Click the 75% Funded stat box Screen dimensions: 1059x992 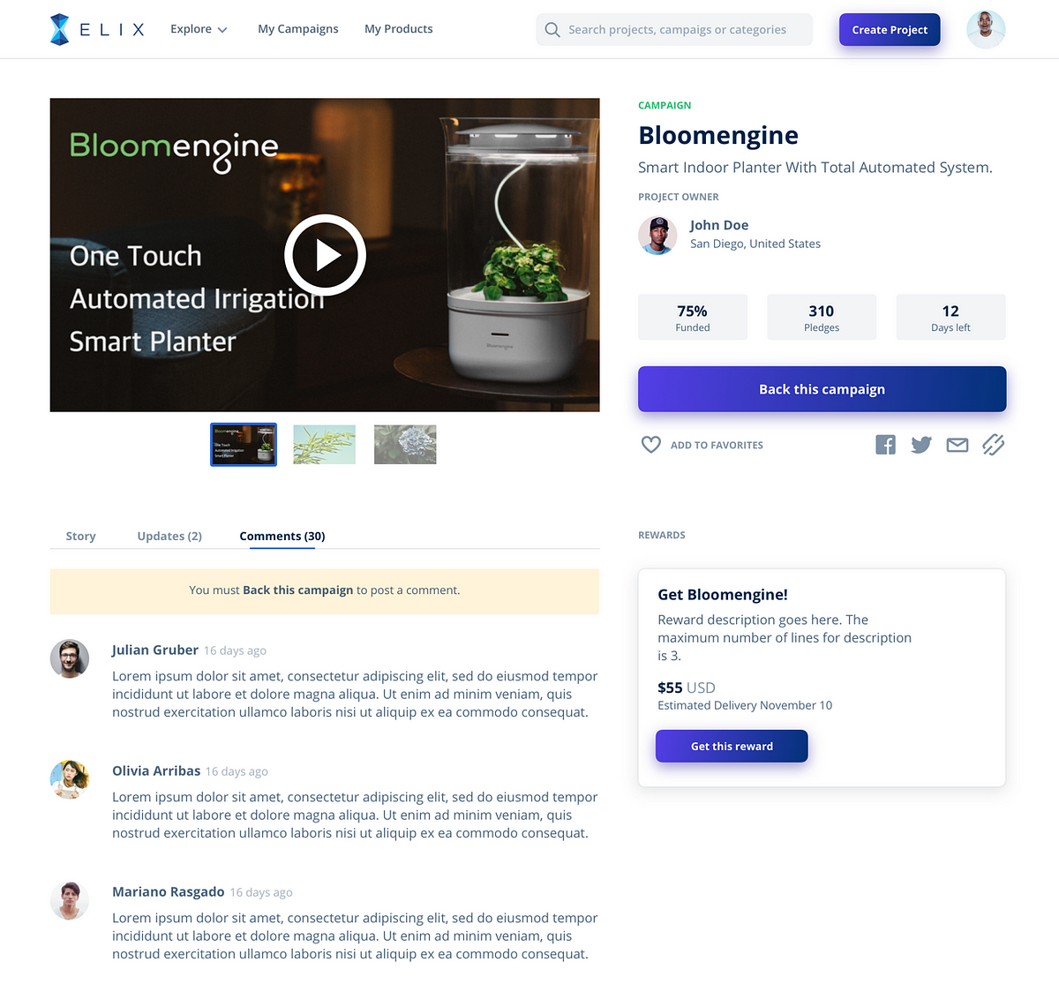693,318
